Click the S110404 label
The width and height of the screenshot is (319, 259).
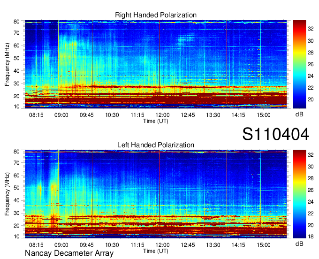point(276,134)
